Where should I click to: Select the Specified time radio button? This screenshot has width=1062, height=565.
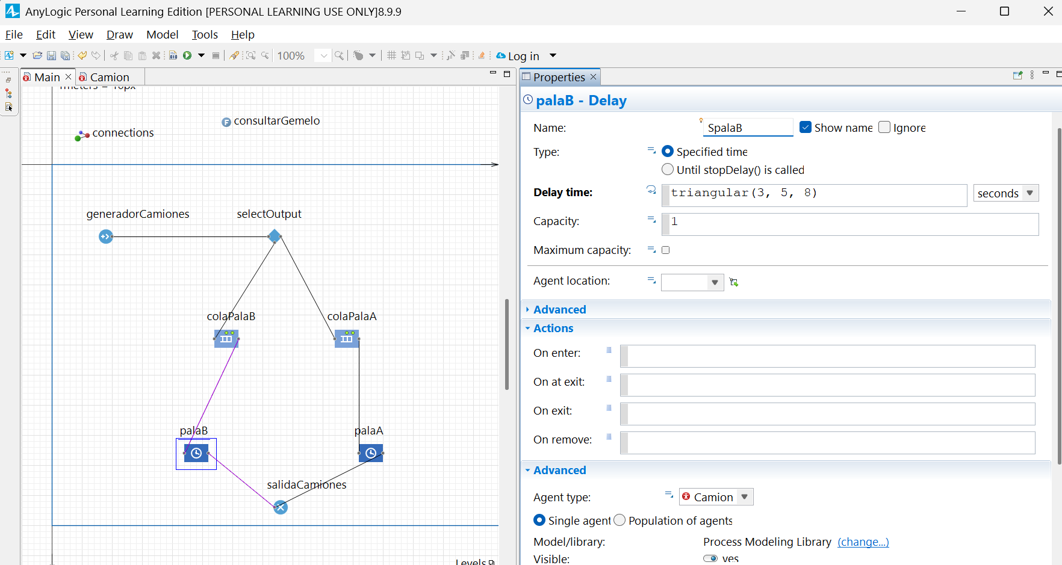(668, 152)
